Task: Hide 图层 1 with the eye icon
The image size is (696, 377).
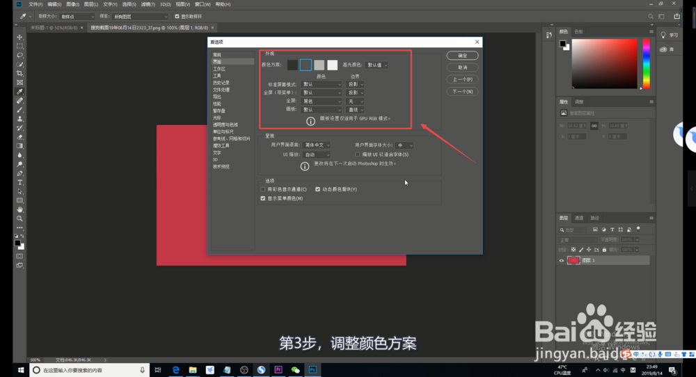Action: (561, 261)
